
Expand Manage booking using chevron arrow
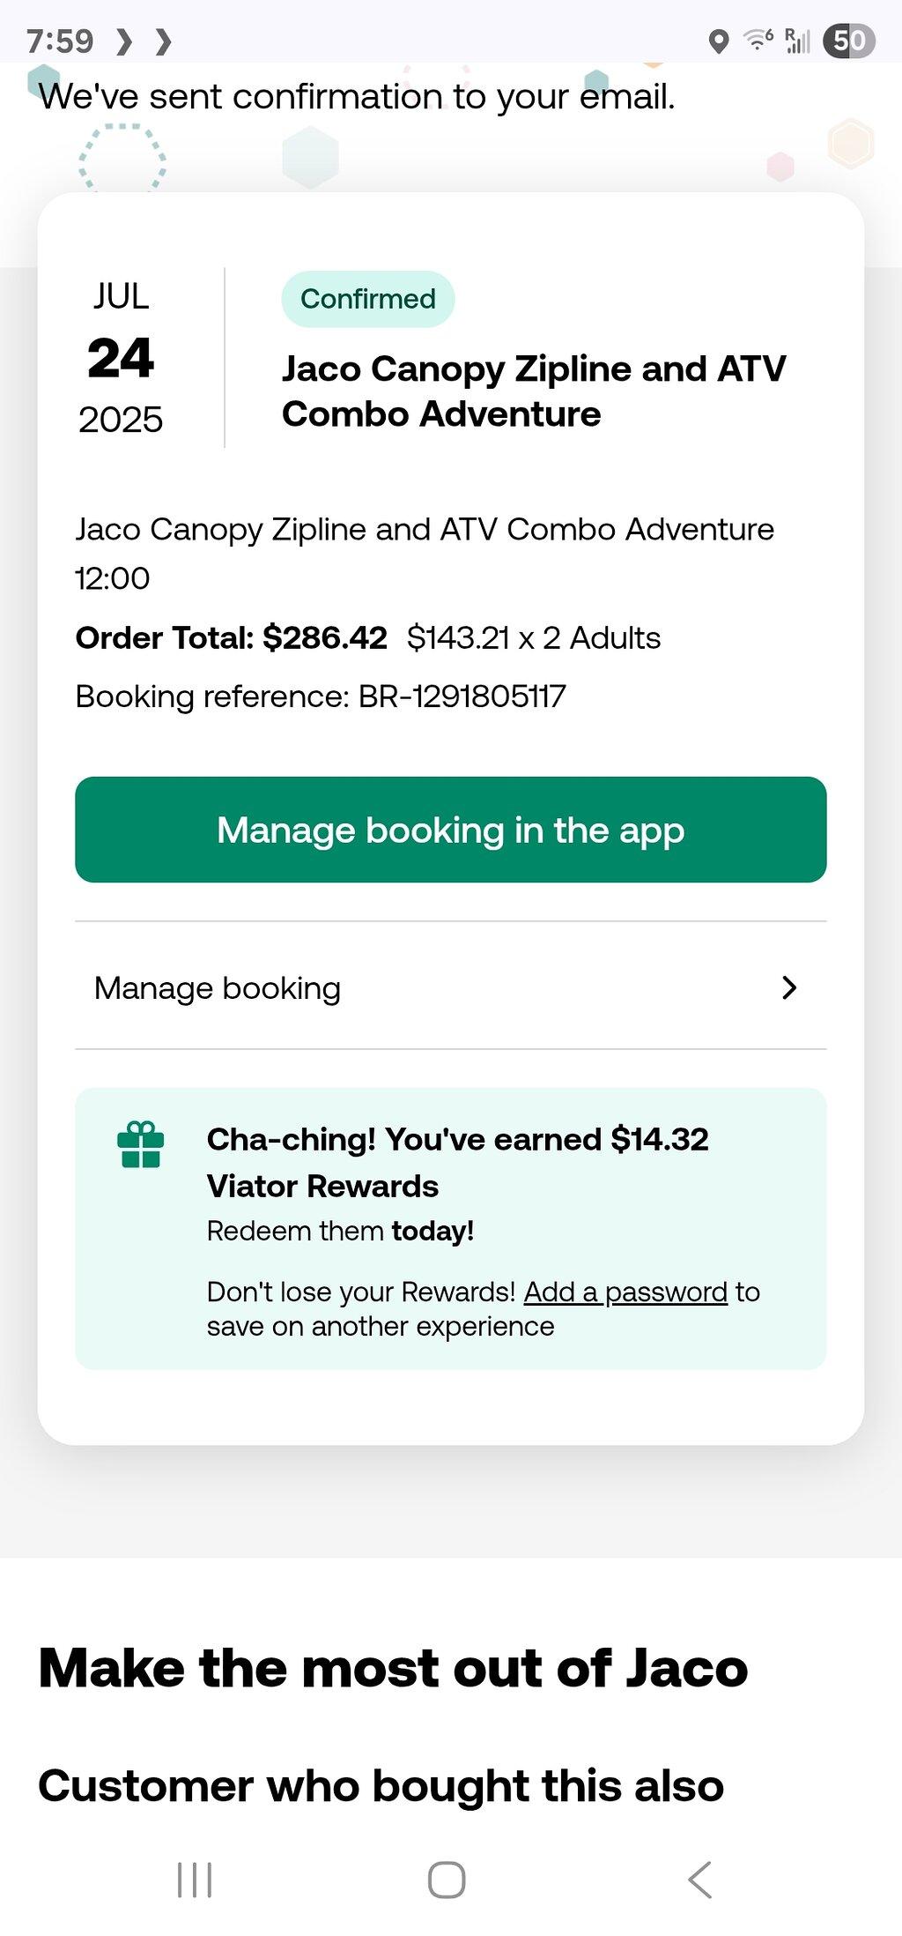click(x=789, y=987)
